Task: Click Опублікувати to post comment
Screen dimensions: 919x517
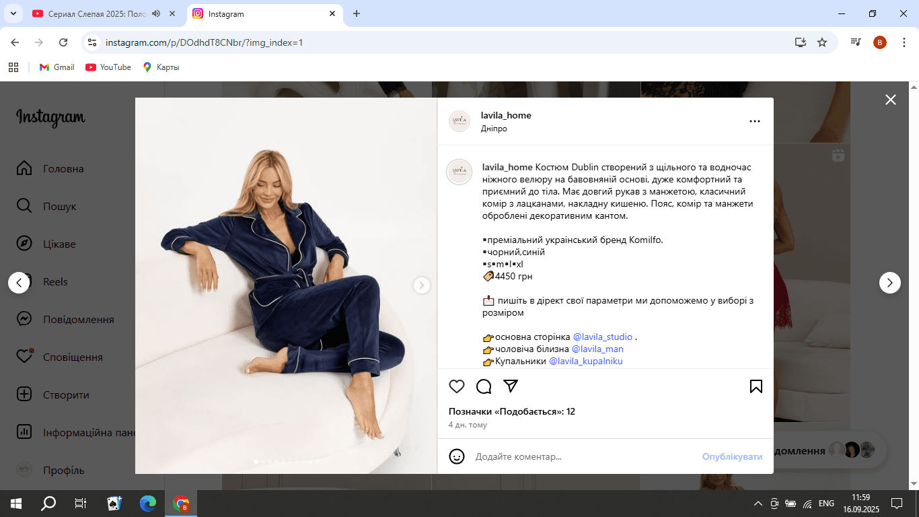Action: pyautogui.click(x=732, y=456)
